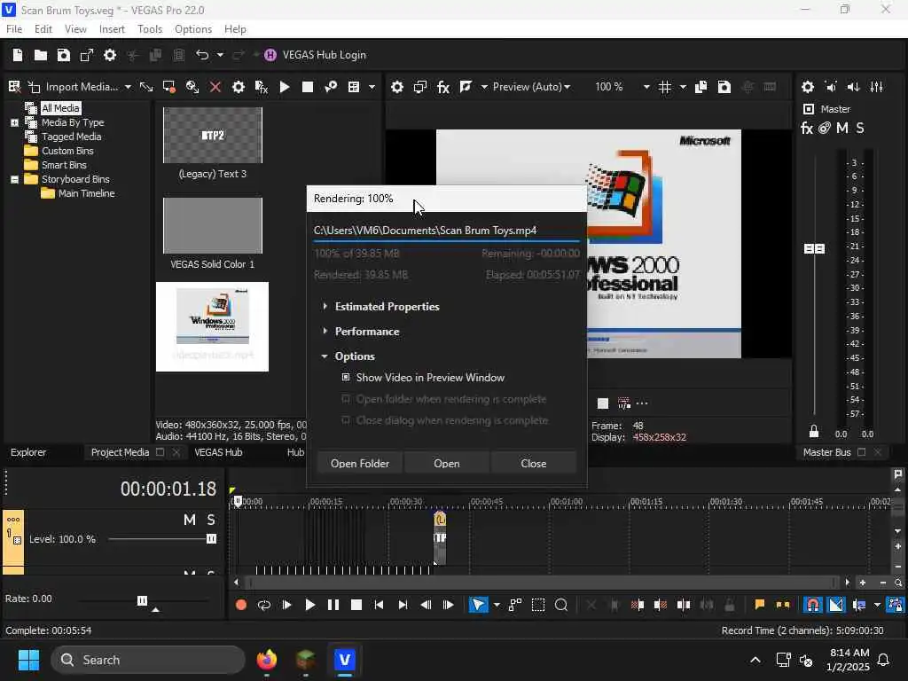Image resolution: width=908 pixels, height=681 pixels.
Task: Click the Open button in render dialog
Action: point(447,463)
